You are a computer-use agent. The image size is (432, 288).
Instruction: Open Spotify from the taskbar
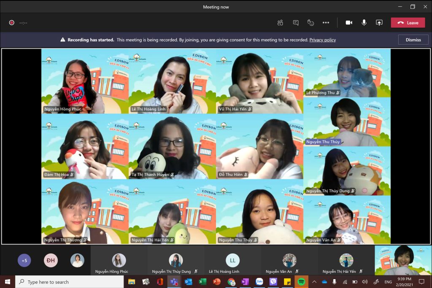click(x=301, y=282)
